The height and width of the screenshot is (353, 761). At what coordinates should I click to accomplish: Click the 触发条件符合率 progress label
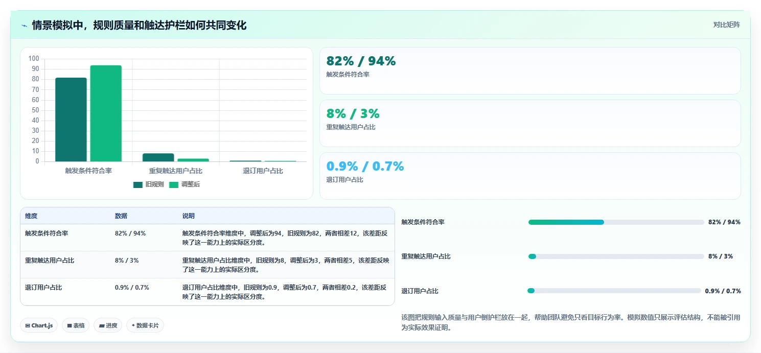tap(423, 222)
